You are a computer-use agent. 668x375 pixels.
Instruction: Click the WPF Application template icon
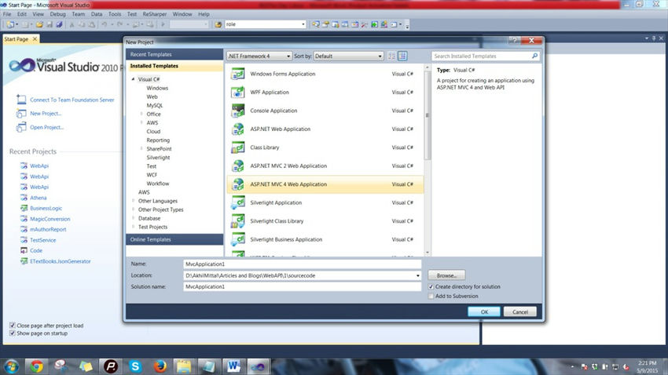(x=237, y=93)
